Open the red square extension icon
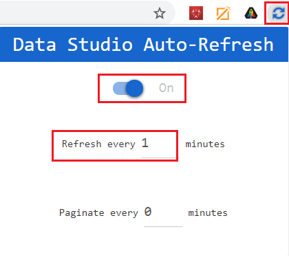289x262 pixels. click(196, 13)
